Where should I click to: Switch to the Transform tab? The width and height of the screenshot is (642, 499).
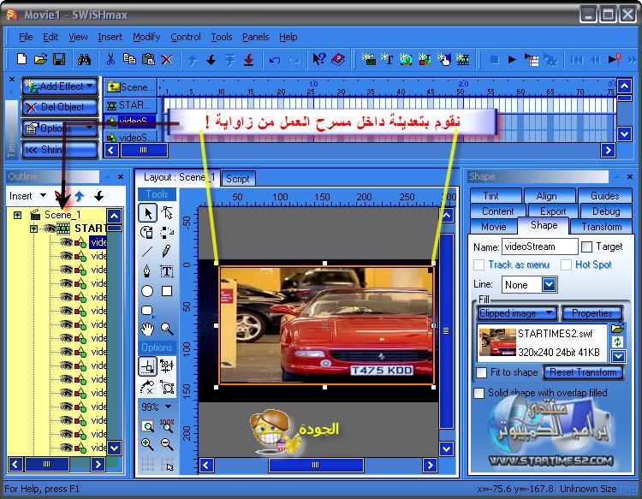pyautogui.click(x=602, y=226)
